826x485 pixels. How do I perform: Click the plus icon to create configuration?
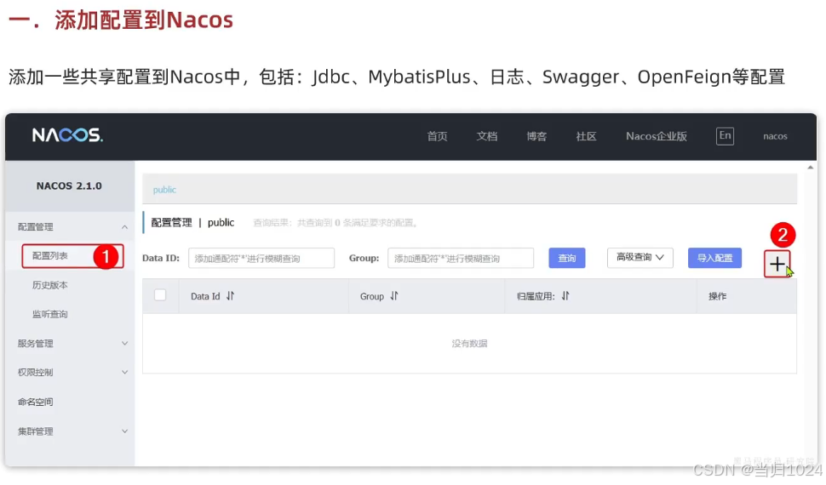pos(777,264)
